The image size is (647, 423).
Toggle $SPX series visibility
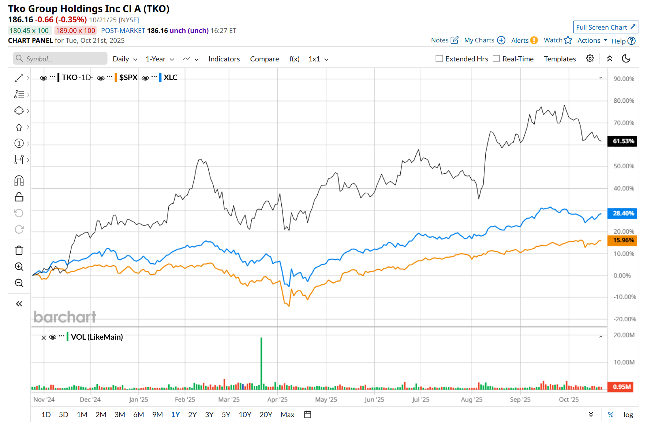point(101,78)
